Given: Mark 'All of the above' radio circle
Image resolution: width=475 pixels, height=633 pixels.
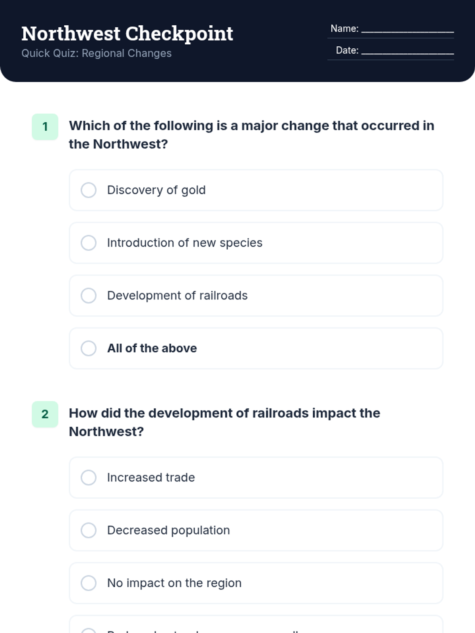Looking at the screenshot, I should click(89, 348).
